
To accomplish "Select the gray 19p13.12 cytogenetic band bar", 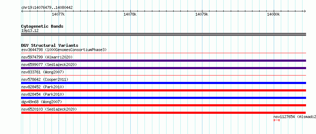I will [163, 34].
